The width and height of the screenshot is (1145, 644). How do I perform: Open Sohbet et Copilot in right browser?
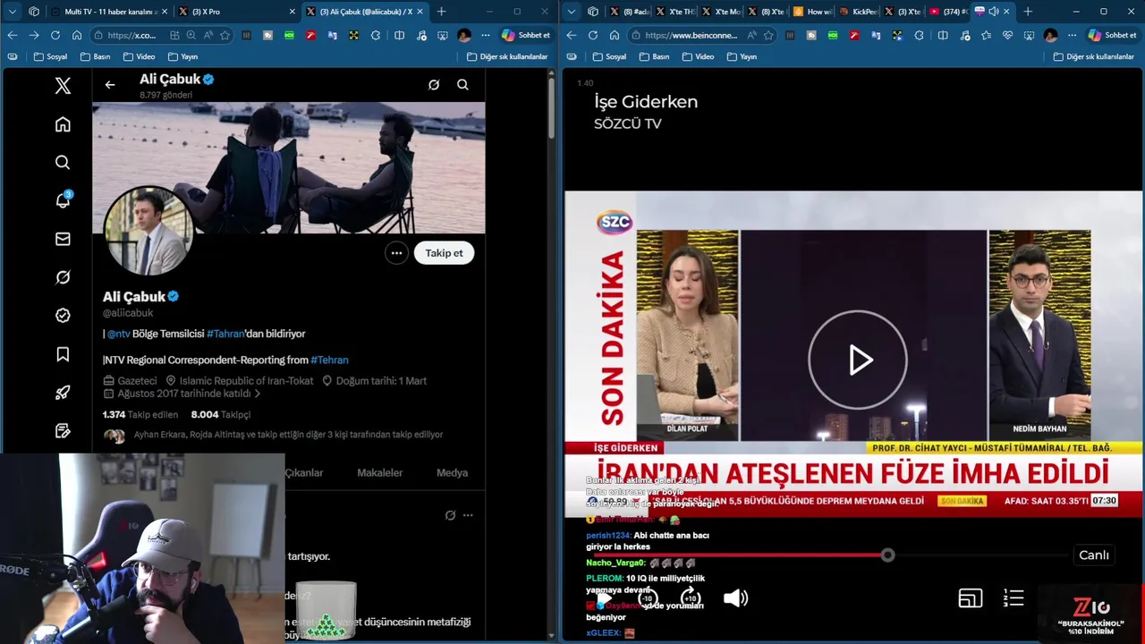point(1114,35)
